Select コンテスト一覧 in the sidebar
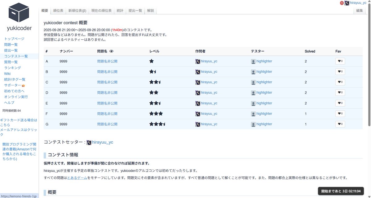 point(16,56)
